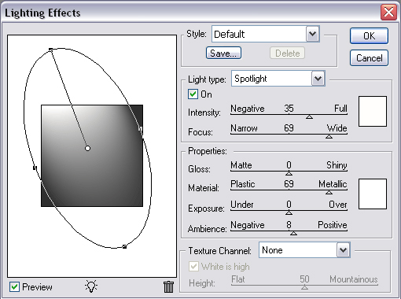Click the Delete style button
Viewport: 401px width, 299px height.
287,53
